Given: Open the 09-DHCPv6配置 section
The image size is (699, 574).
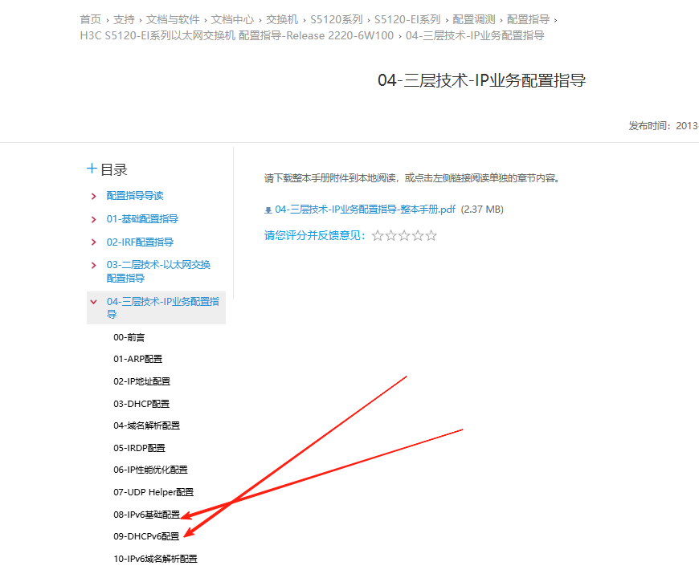Looking at the screenshot, I should click(x=146, y=536).
